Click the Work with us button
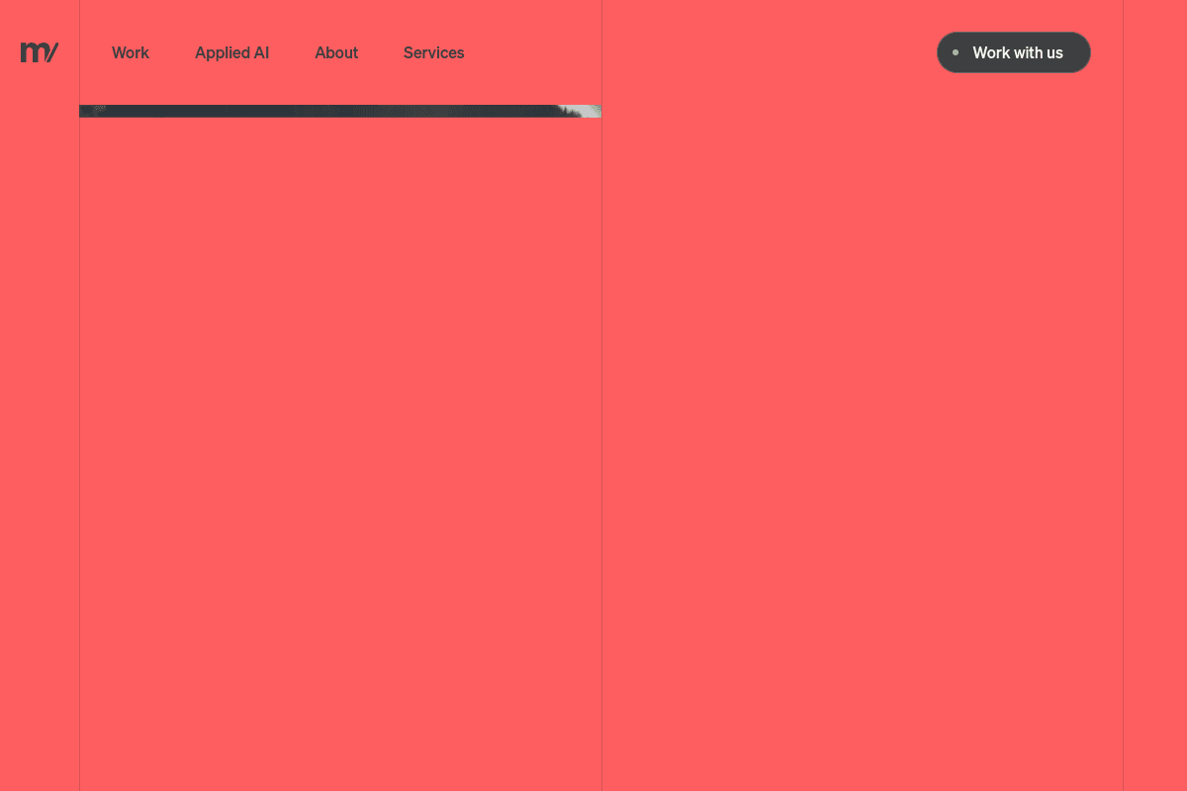 (x=1014, y=52)
